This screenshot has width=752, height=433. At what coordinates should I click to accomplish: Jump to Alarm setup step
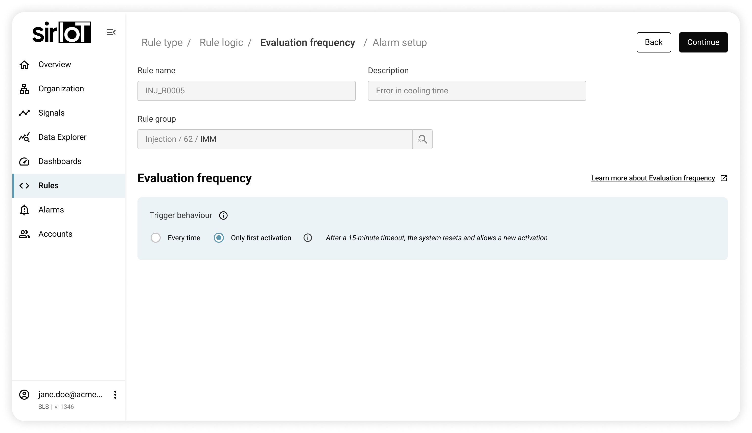click(399, 43)
